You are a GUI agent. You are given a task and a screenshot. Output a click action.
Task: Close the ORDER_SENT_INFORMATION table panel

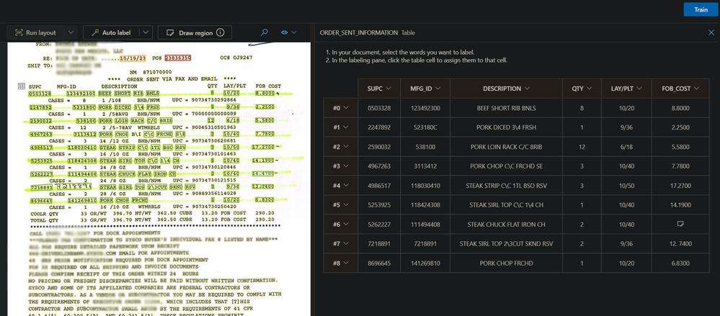pos(711,32)
